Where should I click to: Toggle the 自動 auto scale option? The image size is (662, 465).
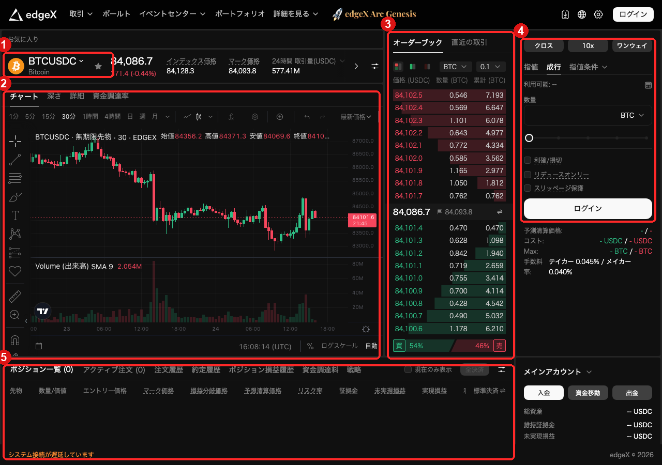click(x=371, y=346)
